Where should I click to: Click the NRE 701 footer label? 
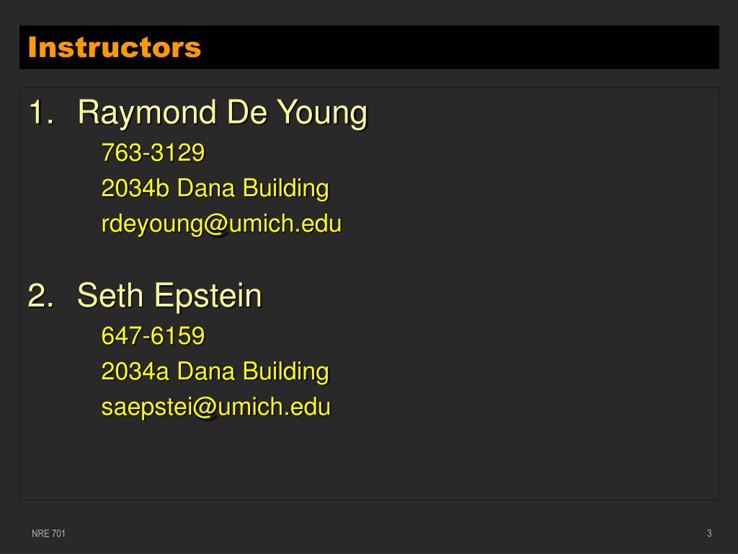click(48, 533)
